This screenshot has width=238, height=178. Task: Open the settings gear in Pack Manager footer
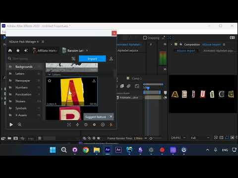[x=94, y=125]
